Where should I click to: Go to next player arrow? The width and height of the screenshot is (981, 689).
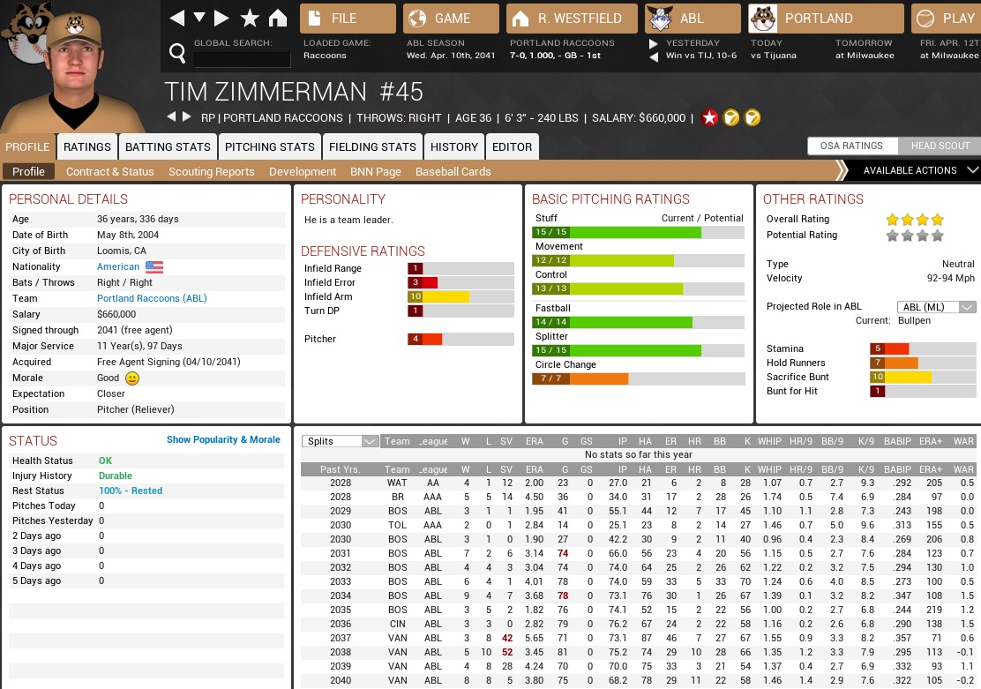(x=186, y=116)
